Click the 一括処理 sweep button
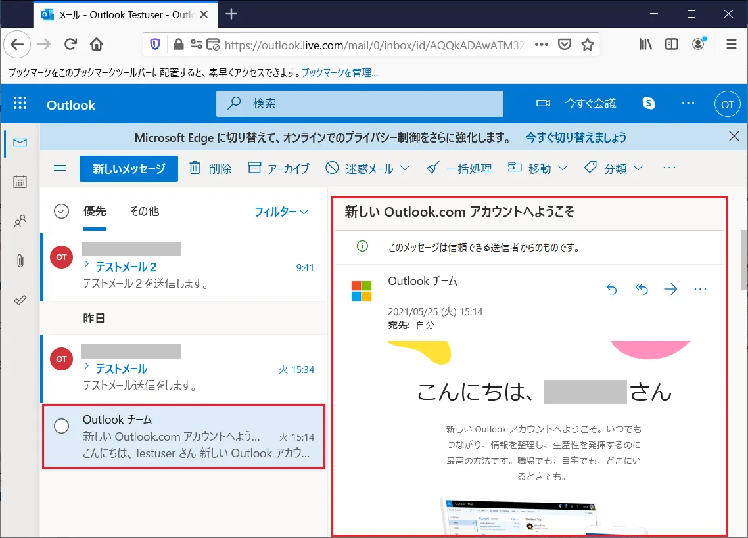This screenshot has height=538, width=748. pos(459,168)
